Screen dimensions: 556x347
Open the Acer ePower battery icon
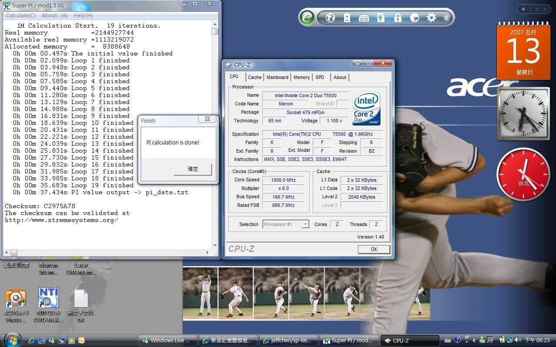coord(347,18)
